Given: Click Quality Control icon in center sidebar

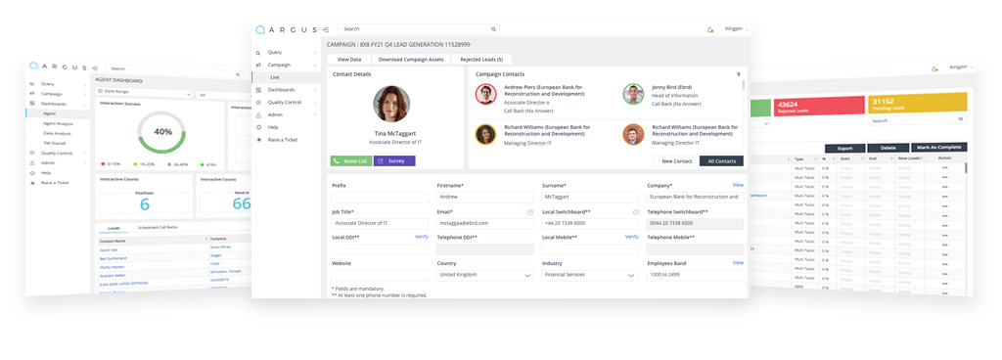Looking at the screenshot, I should tap(258, 102).
